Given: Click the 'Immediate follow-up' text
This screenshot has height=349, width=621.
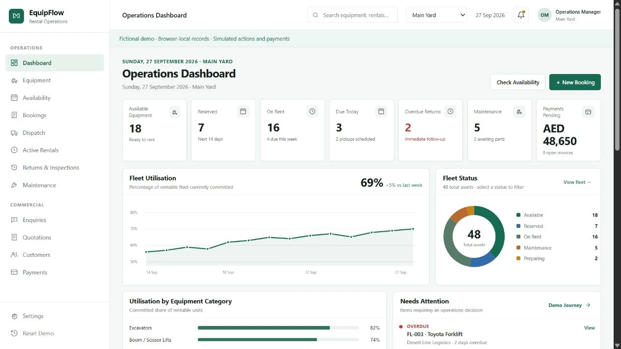Looking at the screenshot, I should [425, 139].
